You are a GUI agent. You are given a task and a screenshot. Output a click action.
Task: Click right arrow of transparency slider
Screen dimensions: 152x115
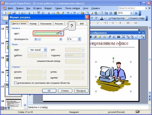point(61,39)
